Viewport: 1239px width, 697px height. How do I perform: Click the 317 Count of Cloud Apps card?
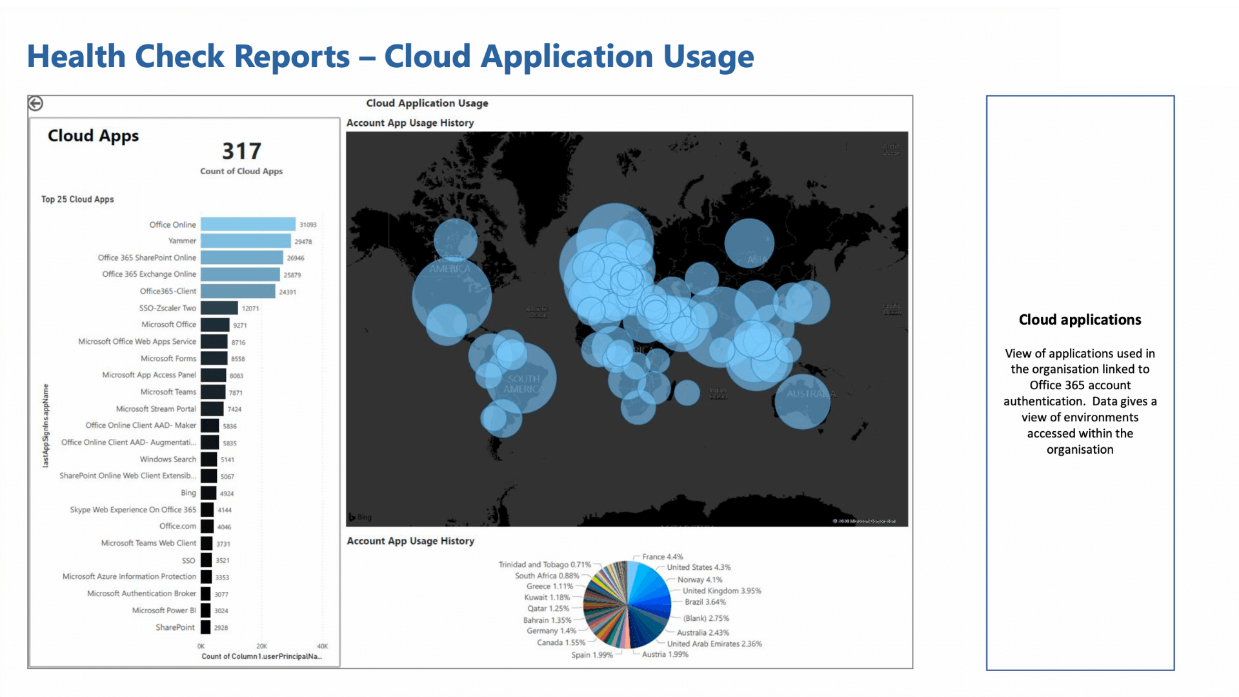[241, 158]
